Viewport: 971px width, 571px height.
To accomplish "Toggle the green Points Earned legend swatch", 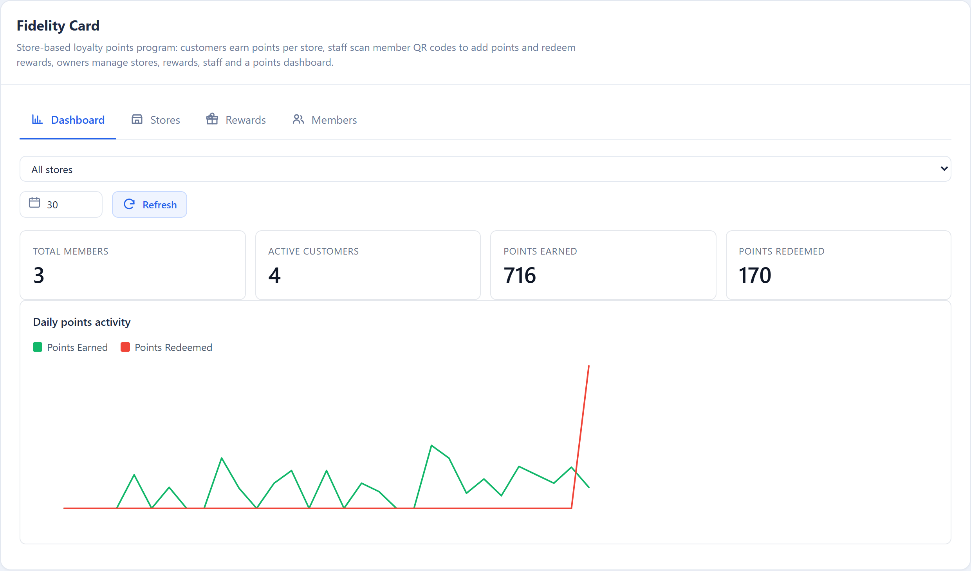I will [38, 347].
